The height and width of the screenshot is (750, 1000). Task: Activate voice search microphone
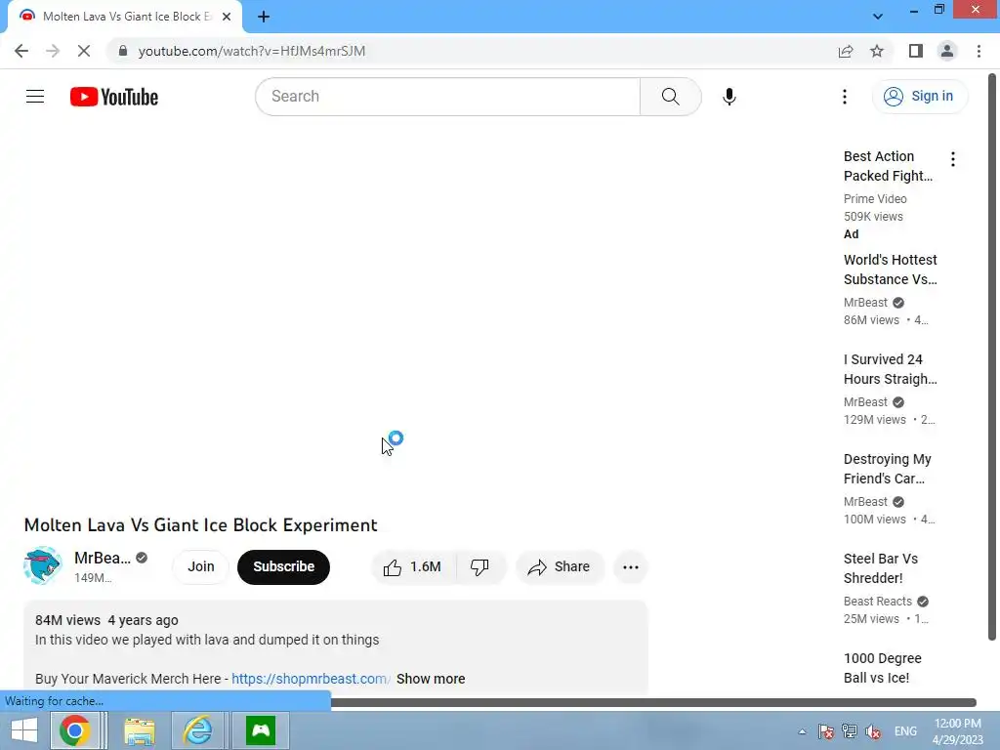tap(729, 97)
